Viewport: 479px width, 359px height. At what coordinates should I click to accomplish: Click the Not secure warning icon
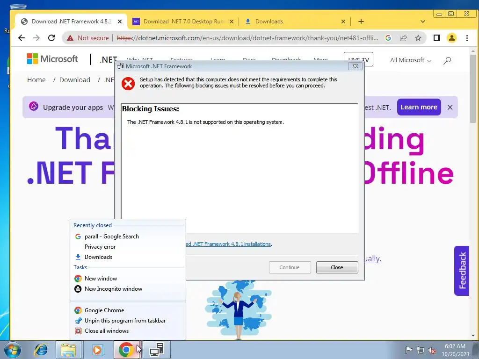[x=70, y=38]
